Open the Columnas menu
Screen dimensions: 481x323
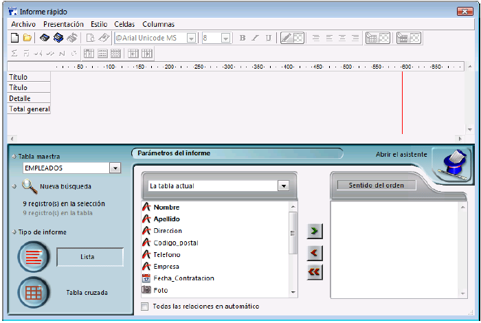tap(159, 24)
